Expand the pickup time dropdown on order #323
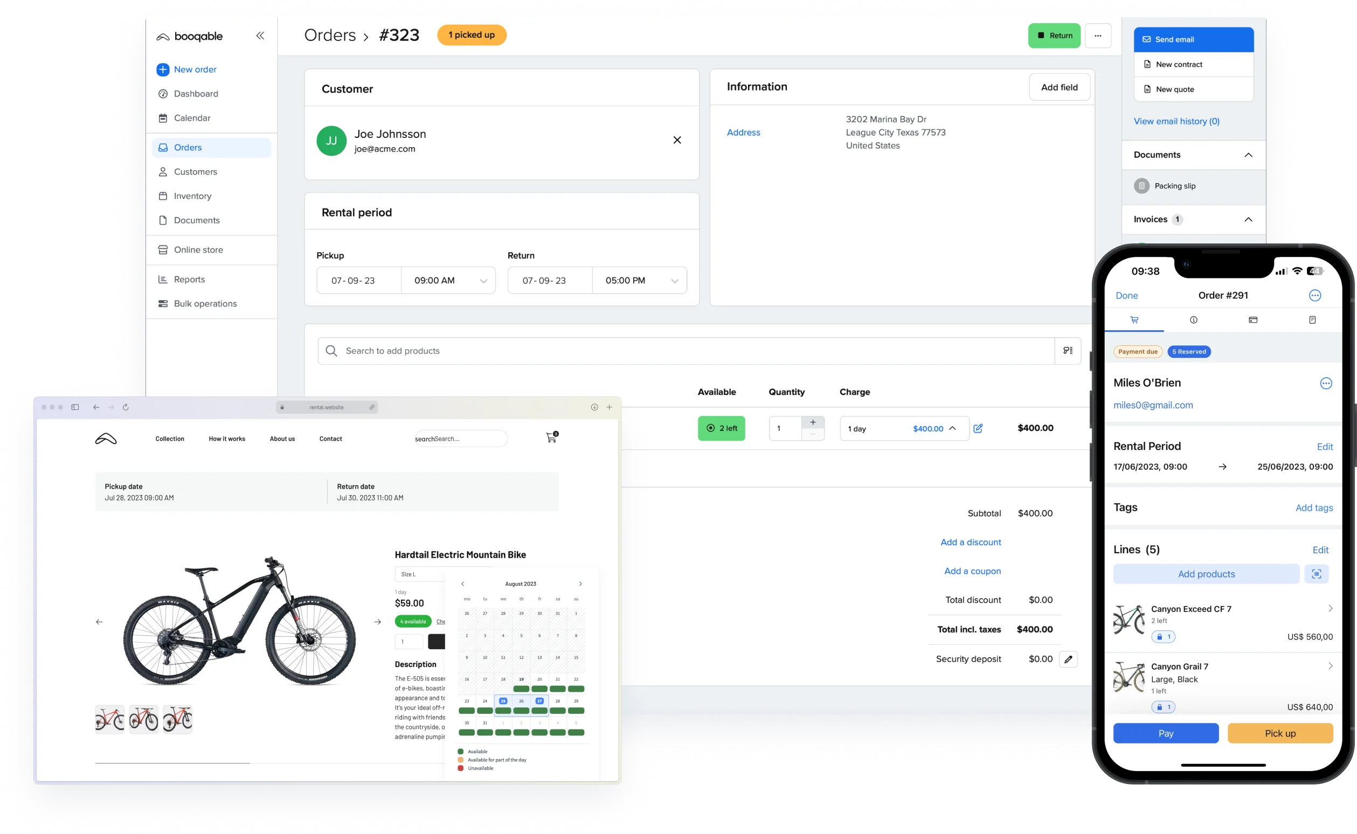 (x=483, y=281)
